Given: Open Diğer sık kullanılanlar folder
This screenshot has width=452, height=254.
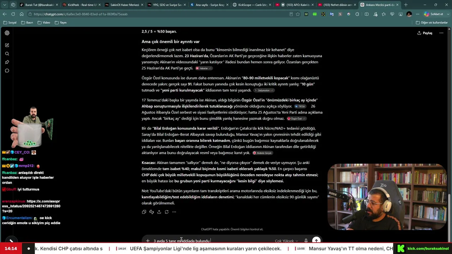Looking at the screenshot, I should coord(432,23).
